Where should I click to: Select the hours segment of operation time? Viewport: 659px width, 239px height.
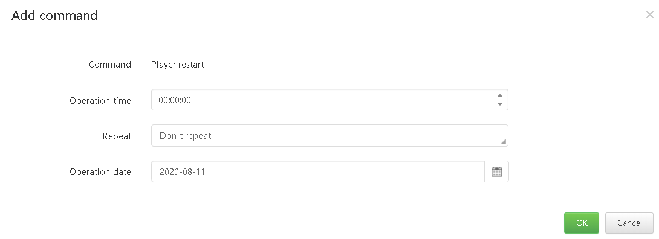pyautogui.click(x=163, y=100)
